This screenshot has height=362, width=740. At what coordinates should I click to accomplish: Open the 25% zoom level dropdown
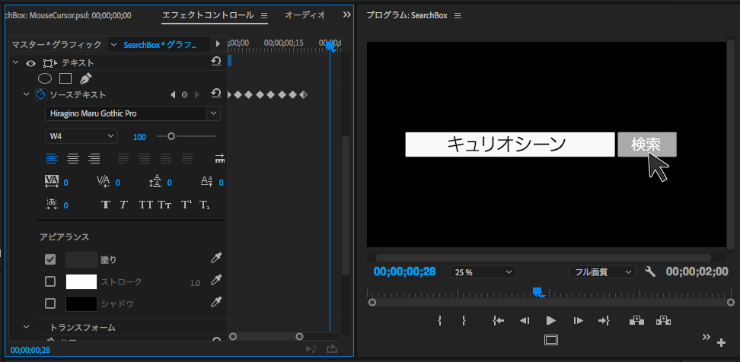[483, 272]
